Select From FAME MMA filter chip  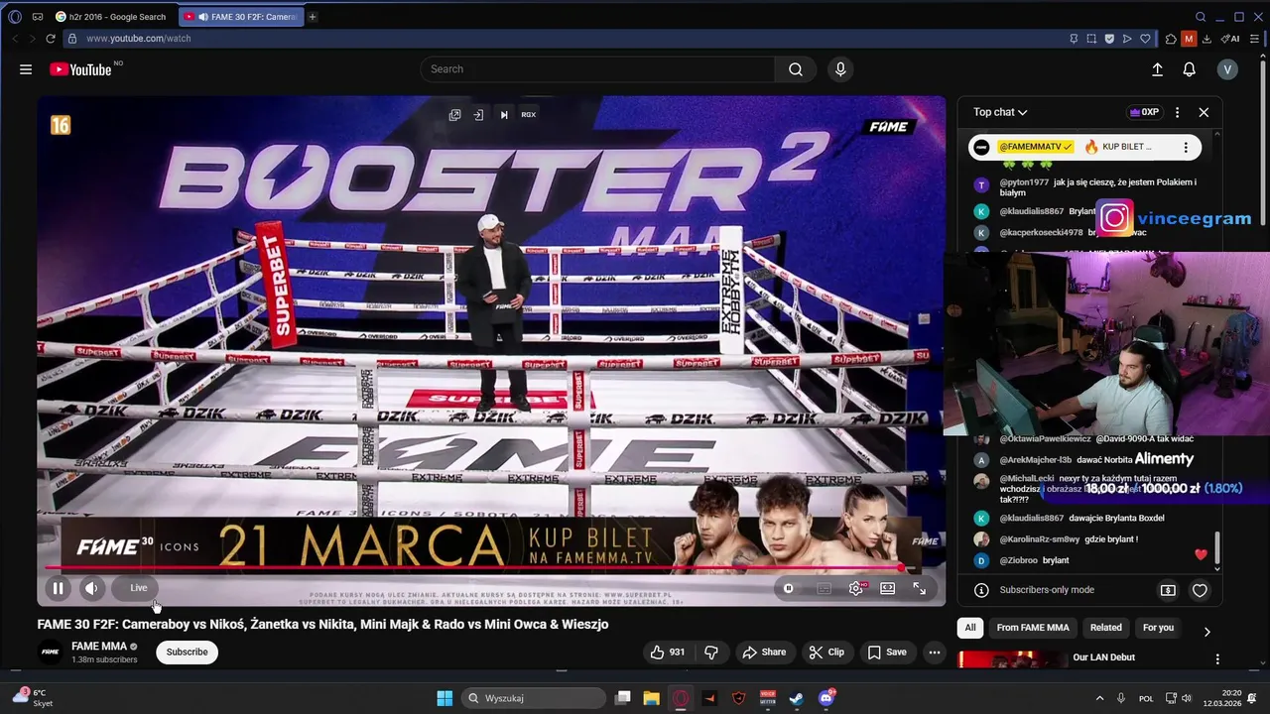[1033, 628]
